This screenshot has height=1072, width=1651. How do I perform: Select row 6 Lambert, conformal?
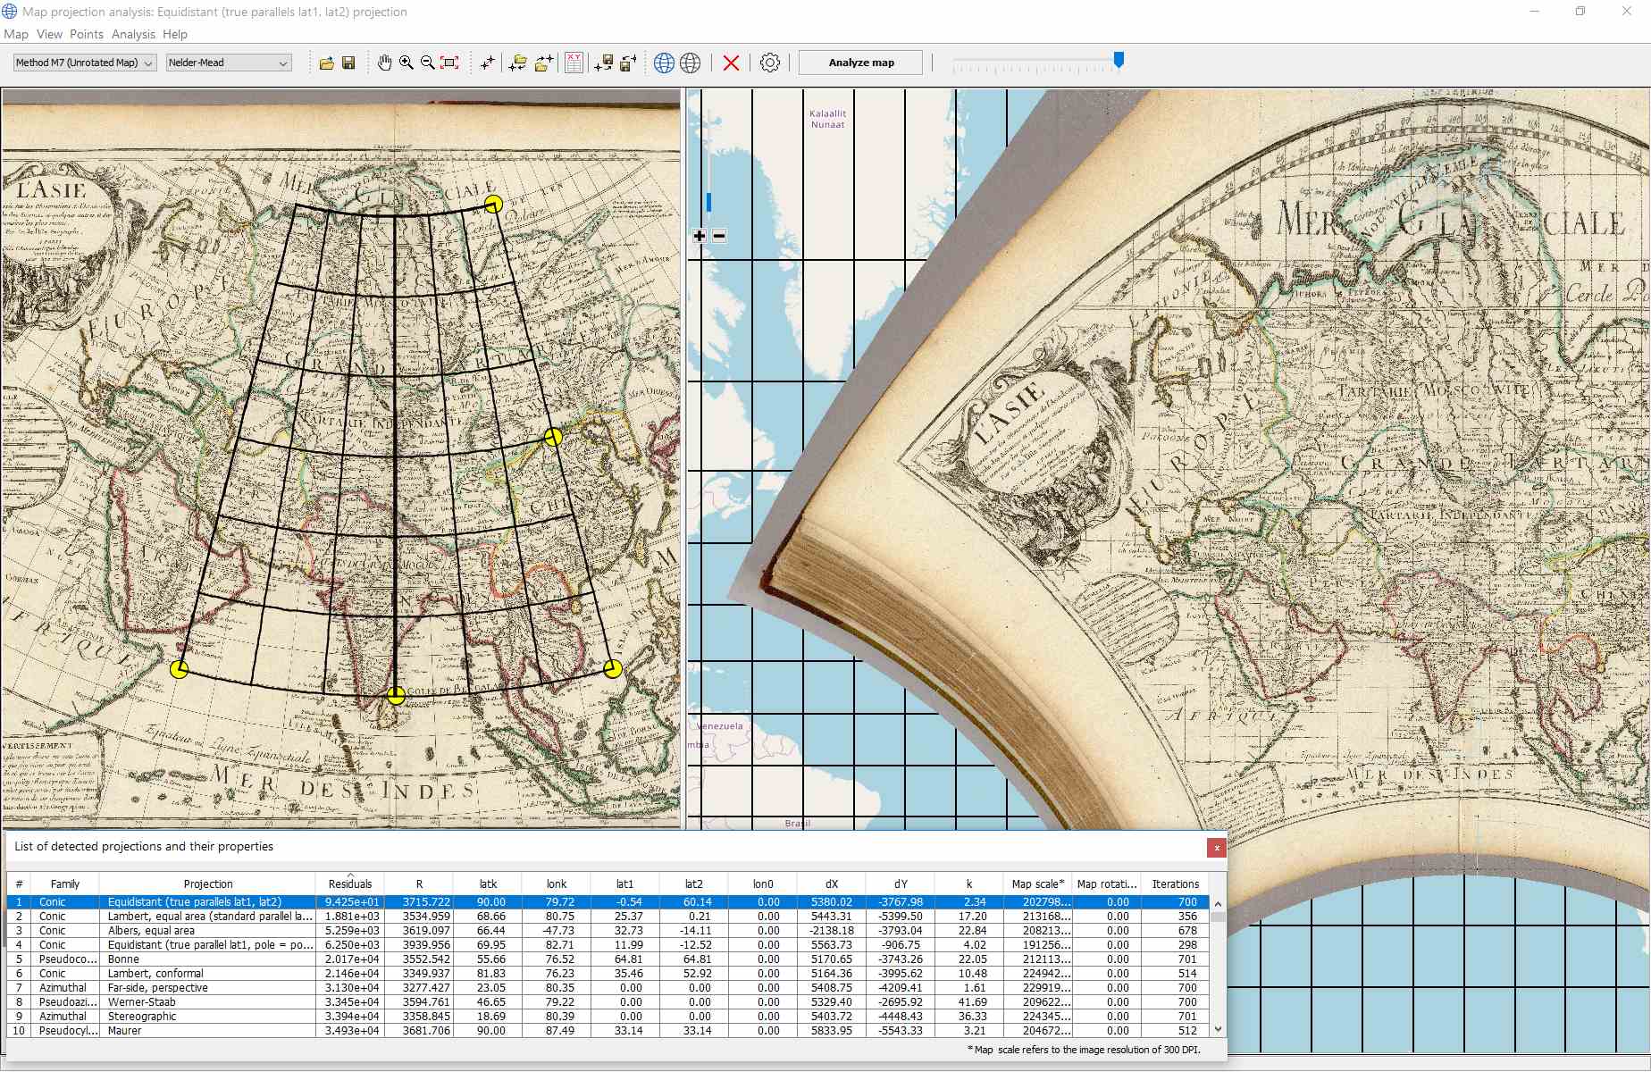[608, 974]
